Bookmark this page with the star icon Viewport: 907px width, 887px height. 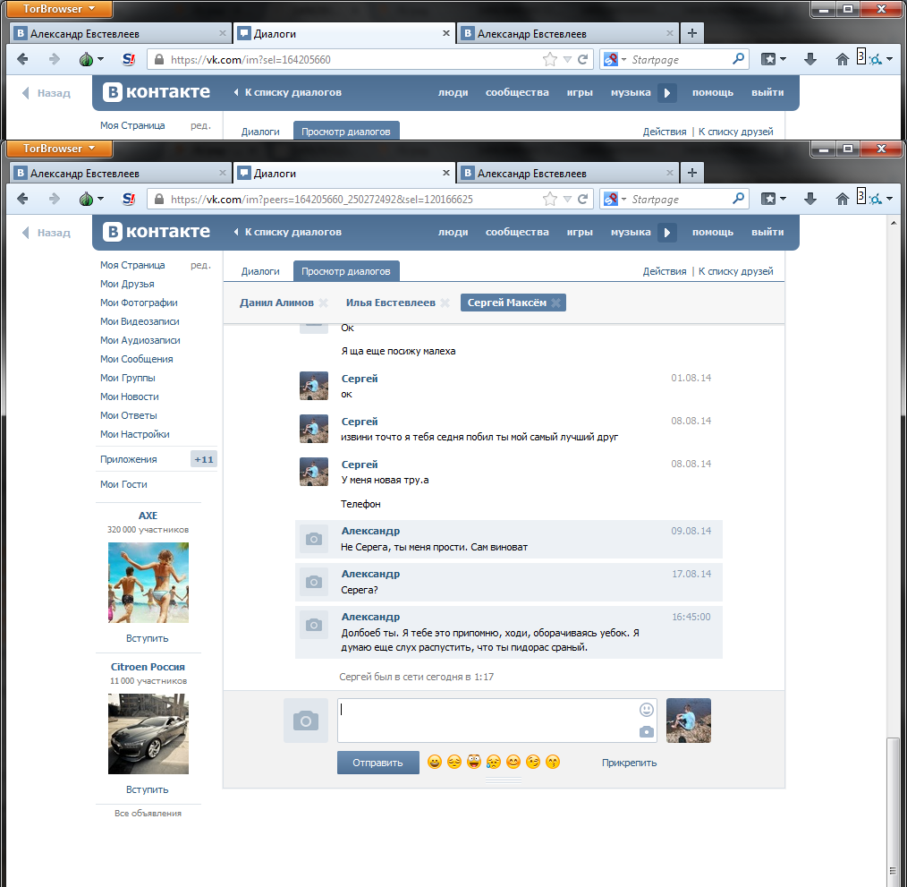pyautogui.click(x=549, y=200)
